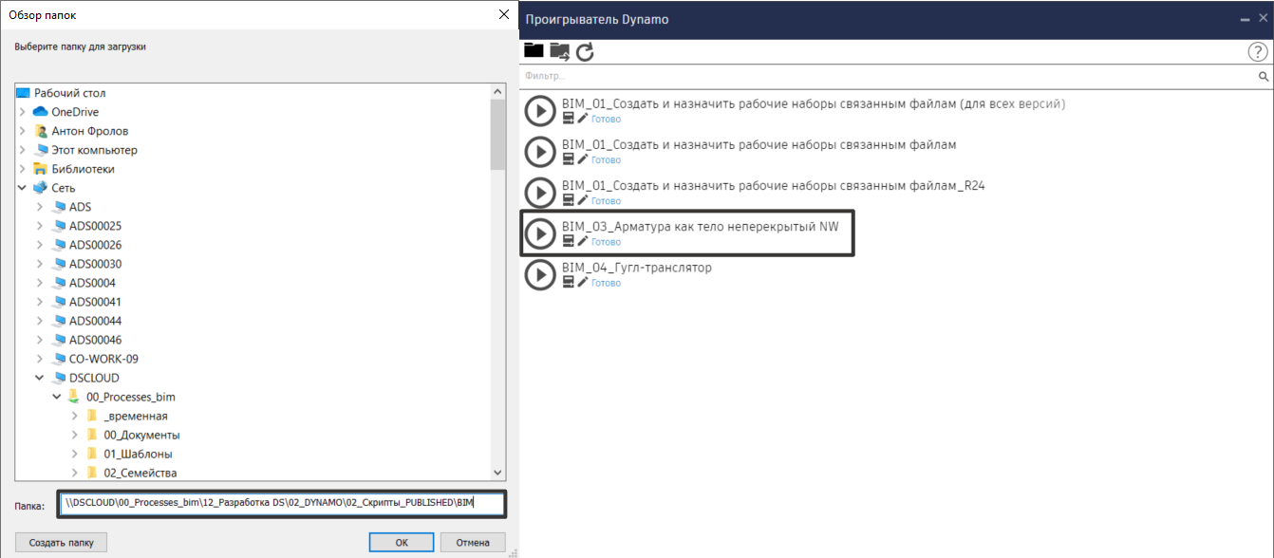Click the folder tree vertical scrollbar thumb

click(497, 134)
